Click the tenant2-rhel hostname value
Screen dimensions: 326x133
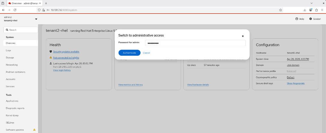[x=293, y=53]
